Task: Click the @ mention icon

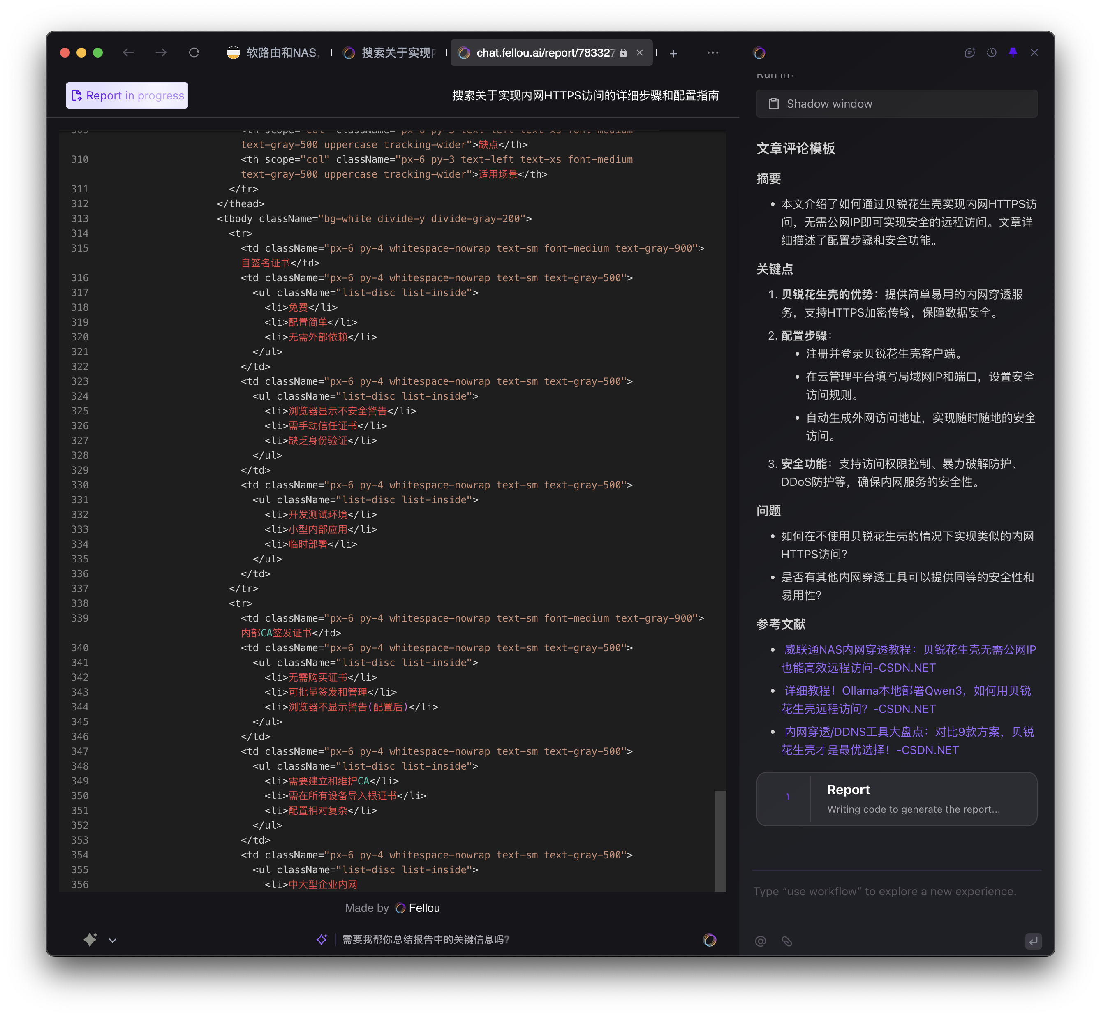Action: [x=760, y=941]
